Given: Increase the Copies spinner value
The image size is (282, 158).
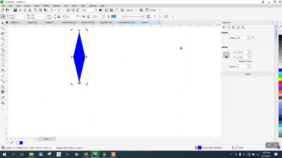Looking at the screenshot, I should (249, 66).
